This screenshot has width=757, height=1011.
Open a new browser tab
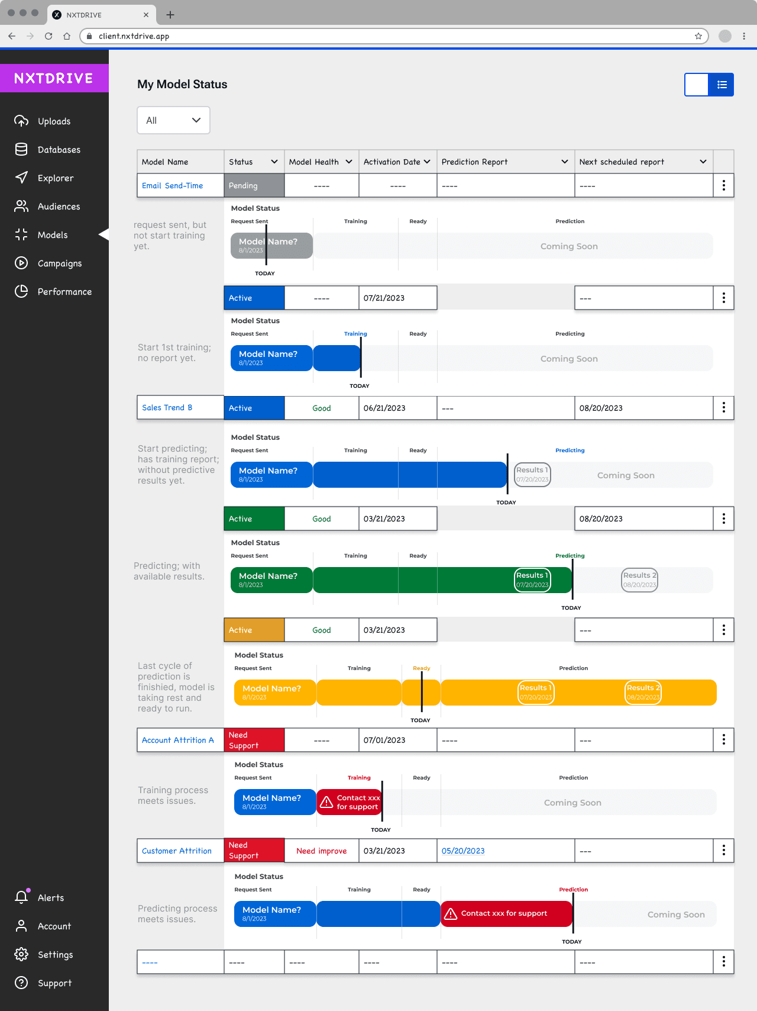point(170,15)
